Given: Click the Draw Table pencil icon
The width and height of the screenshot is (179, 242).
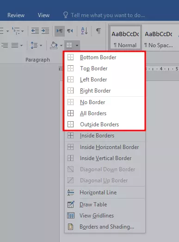Looking at the screenshot, I should point(71,204).
